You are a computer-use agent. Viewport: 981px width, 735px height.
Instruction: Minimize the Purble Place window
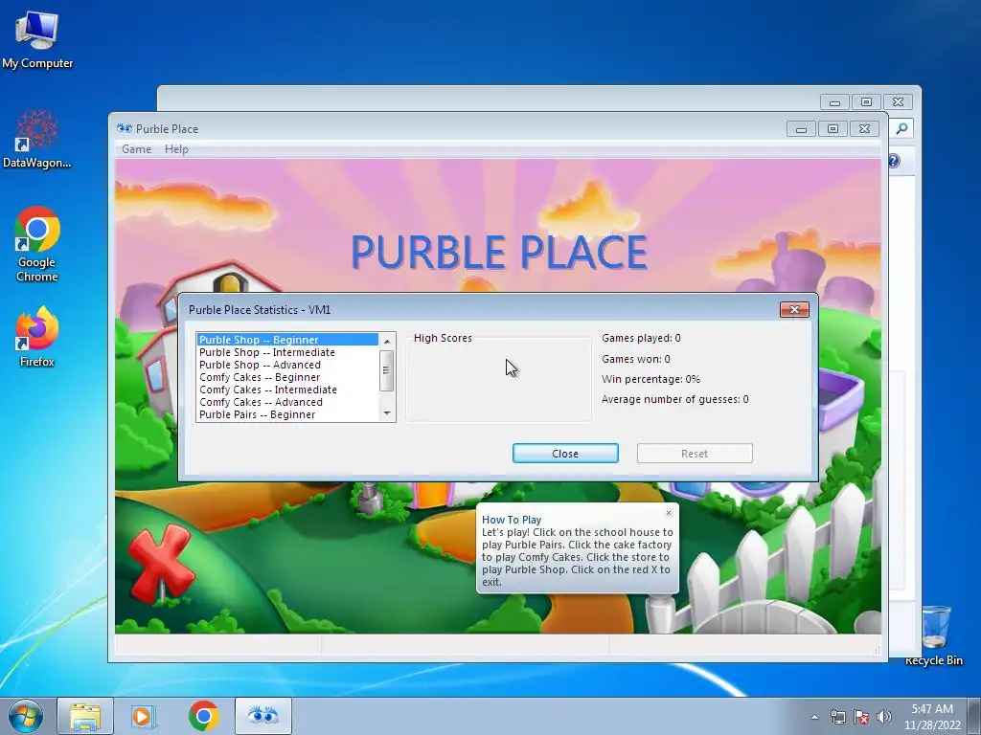tap(802, 129)
